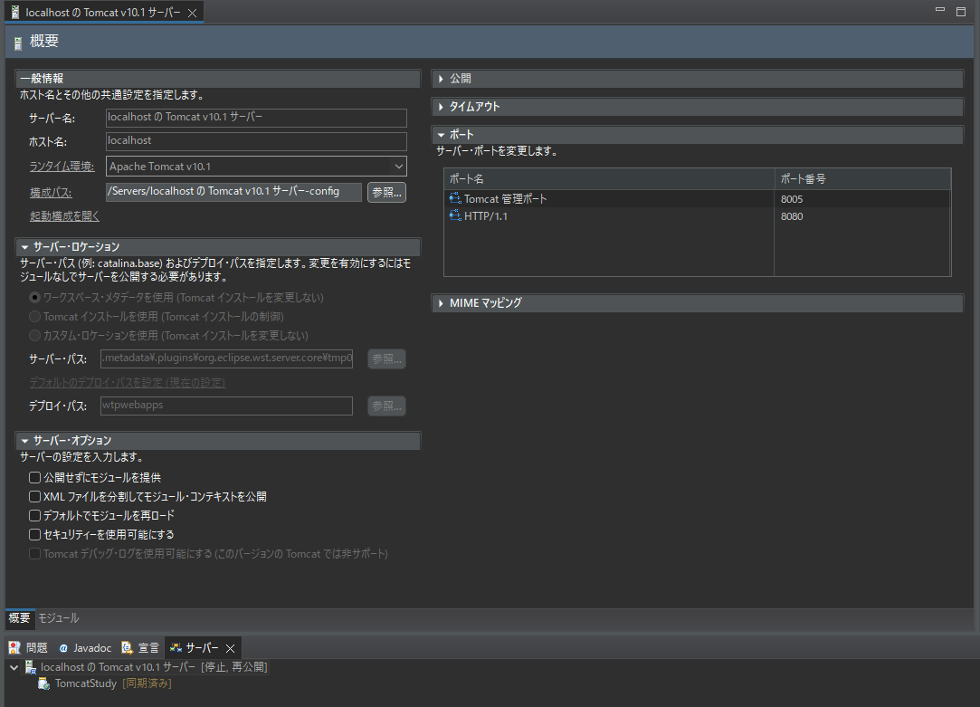Click the bug icon on the 問題 tab
The height and width of the screenshot is (707, 980).
click(x=13, y=647)
